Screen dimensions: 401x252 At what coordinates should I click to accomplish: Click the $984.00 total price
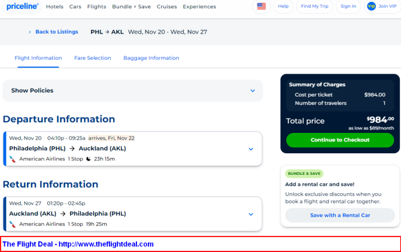point(380,120)
